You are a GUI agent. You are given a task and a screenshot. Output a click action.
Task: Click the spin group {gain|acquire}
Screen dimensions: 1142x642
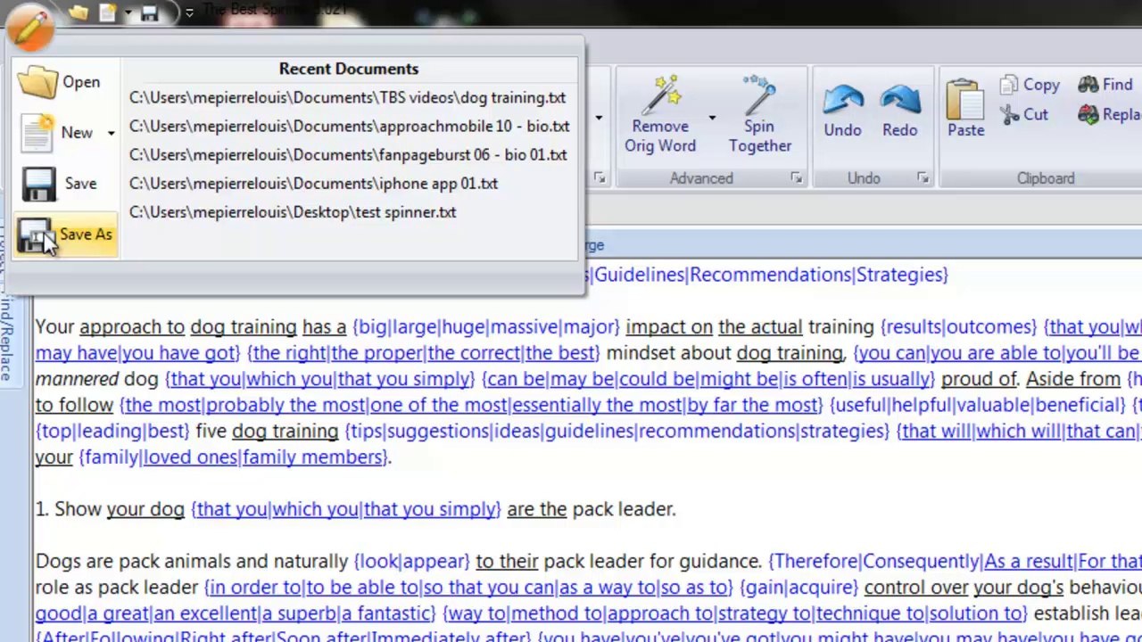(x=799, y=588)
